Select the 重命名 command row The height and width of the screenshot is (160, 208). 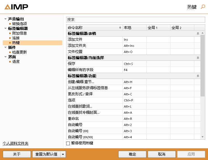click(133, 119)
